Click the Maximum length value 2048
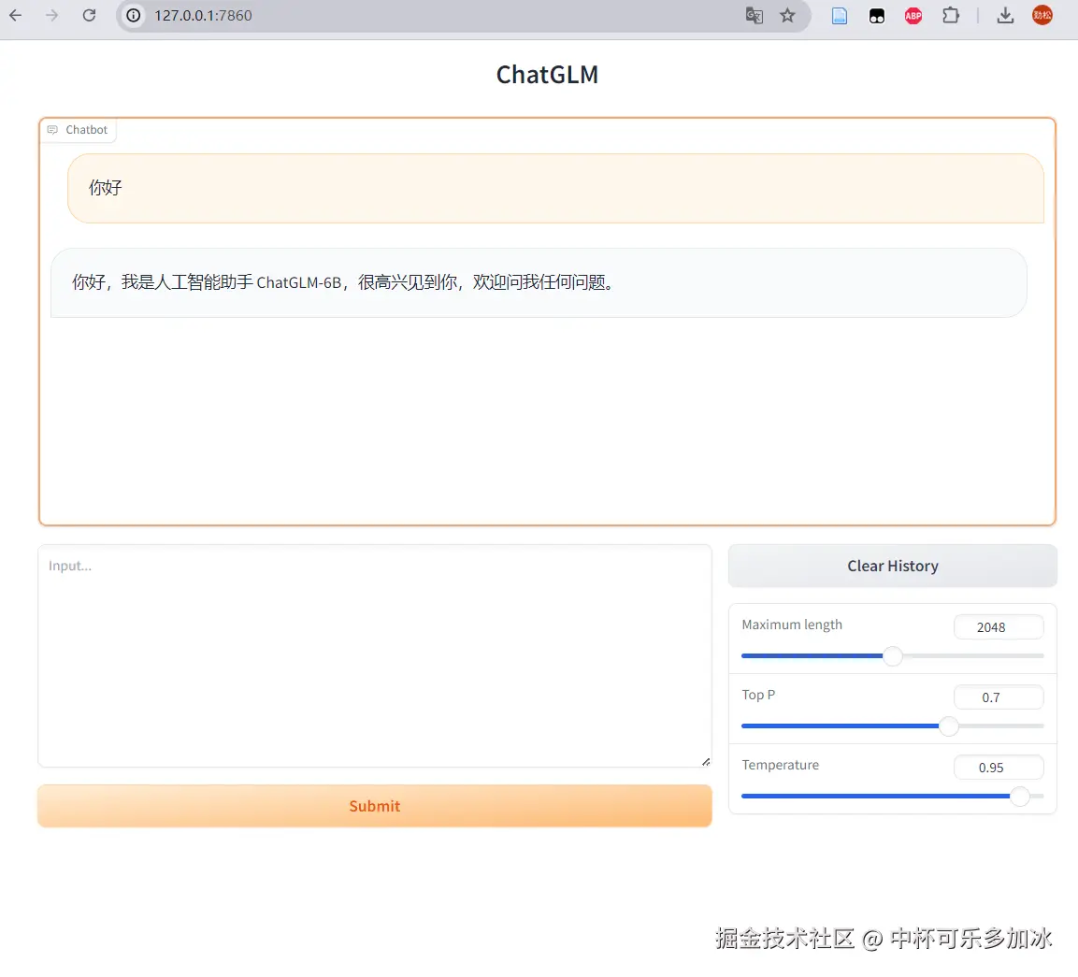 coord(999,627)
